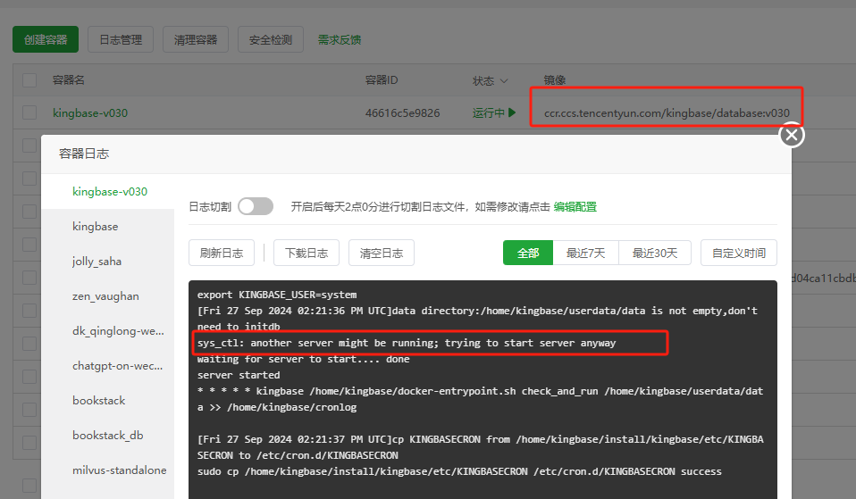Select dk_qinglong-we... container log
Image resolution: width=856 pixels, height=499 pixels.
118,331
